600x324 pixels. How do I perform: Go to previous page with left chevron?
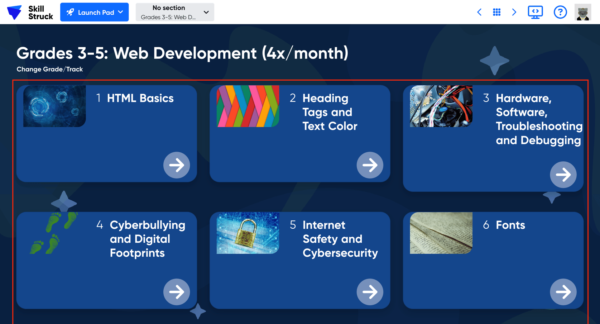tap(479, 12)
